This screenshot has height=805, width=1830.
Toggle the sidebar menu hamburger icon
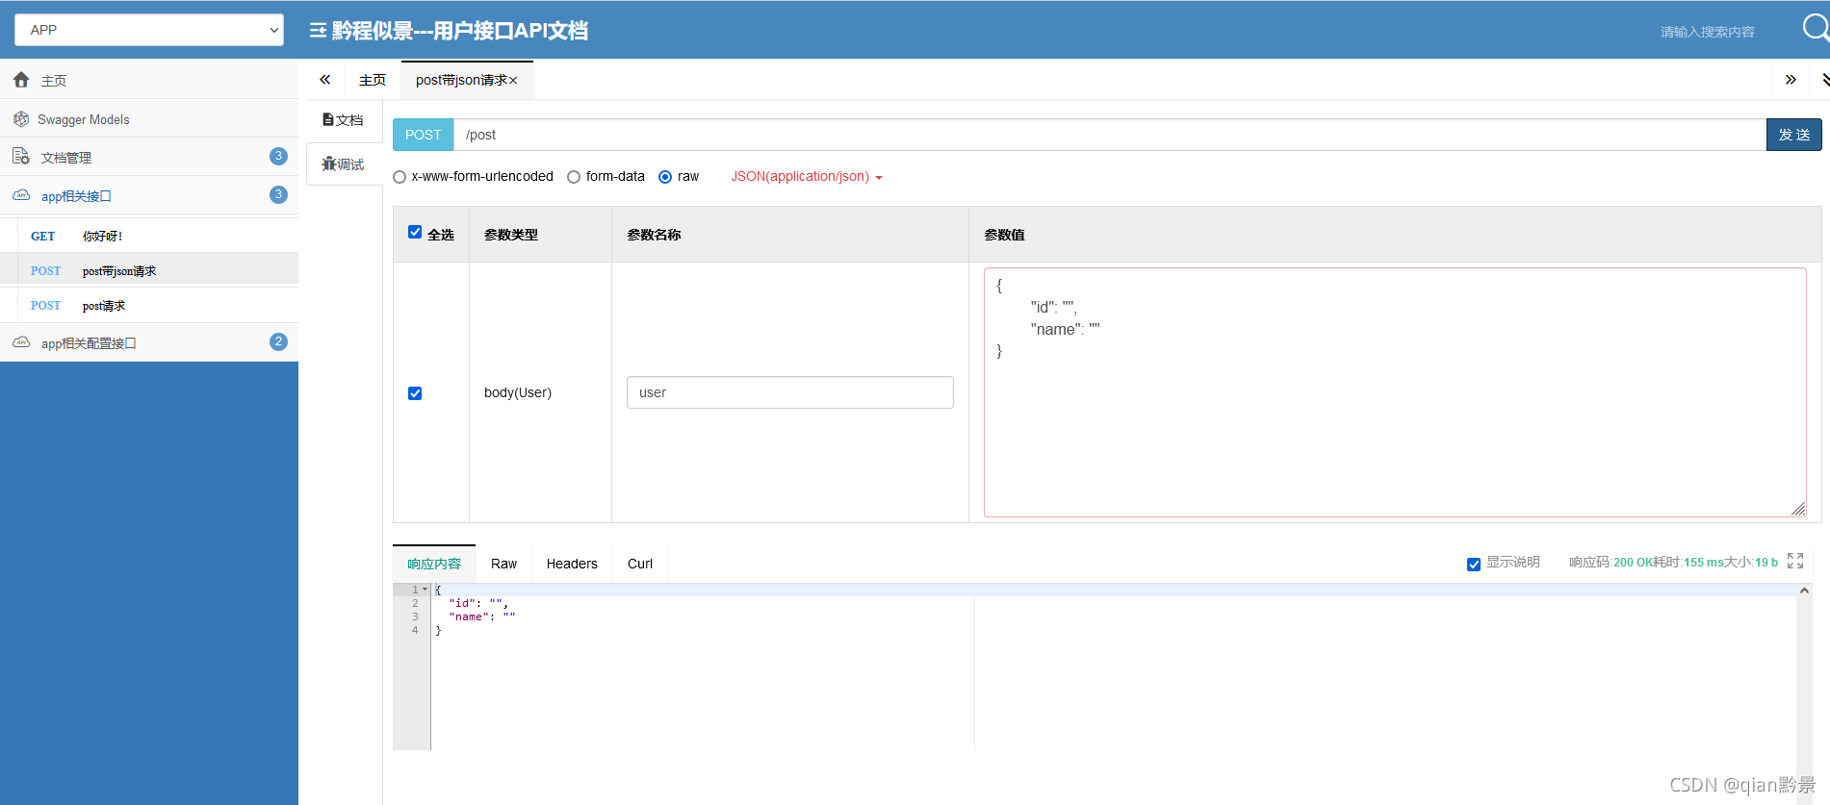pos(318,31)
